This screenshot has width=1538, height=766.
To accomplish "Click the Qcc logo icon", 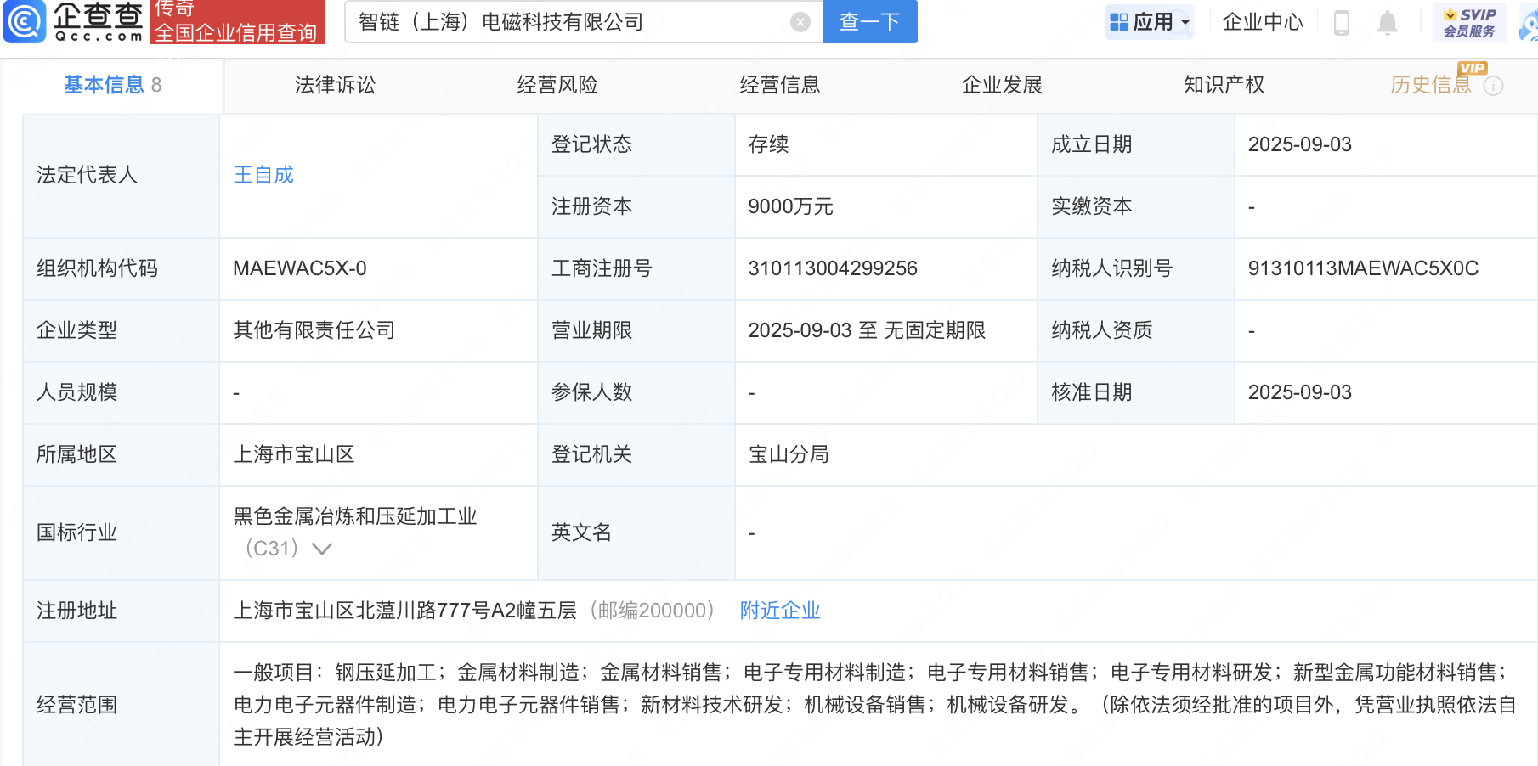I will pos(25,21).
